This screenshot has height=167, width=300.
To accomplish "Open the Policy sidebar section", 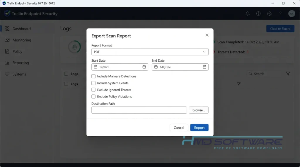I will pos(28,51).
